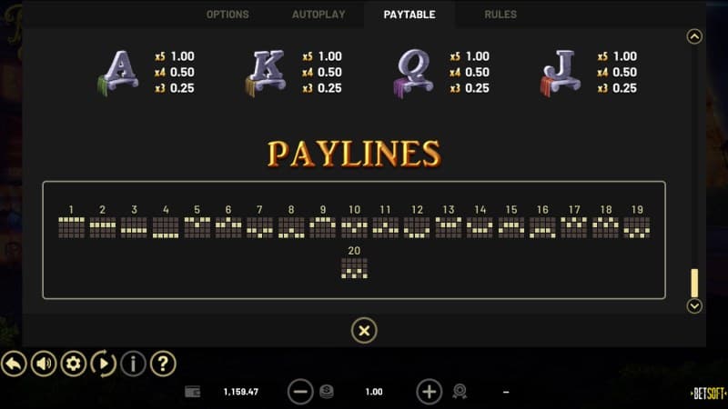Click the win award ribbon icon
The height and width of the screenshot is (409, 728).
pos(460,392)
